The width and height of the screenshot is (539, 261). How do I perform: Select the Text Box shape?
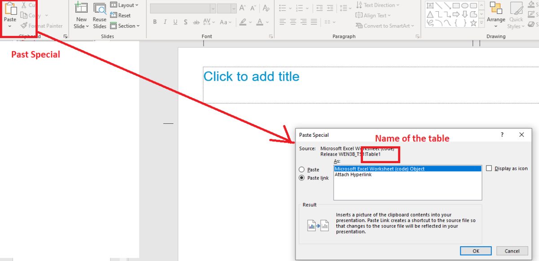pos(430,5)
